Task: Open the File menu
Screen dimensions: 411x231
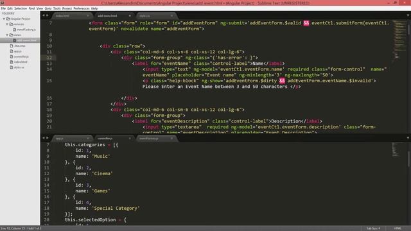Action: click(x=3, y=8)
